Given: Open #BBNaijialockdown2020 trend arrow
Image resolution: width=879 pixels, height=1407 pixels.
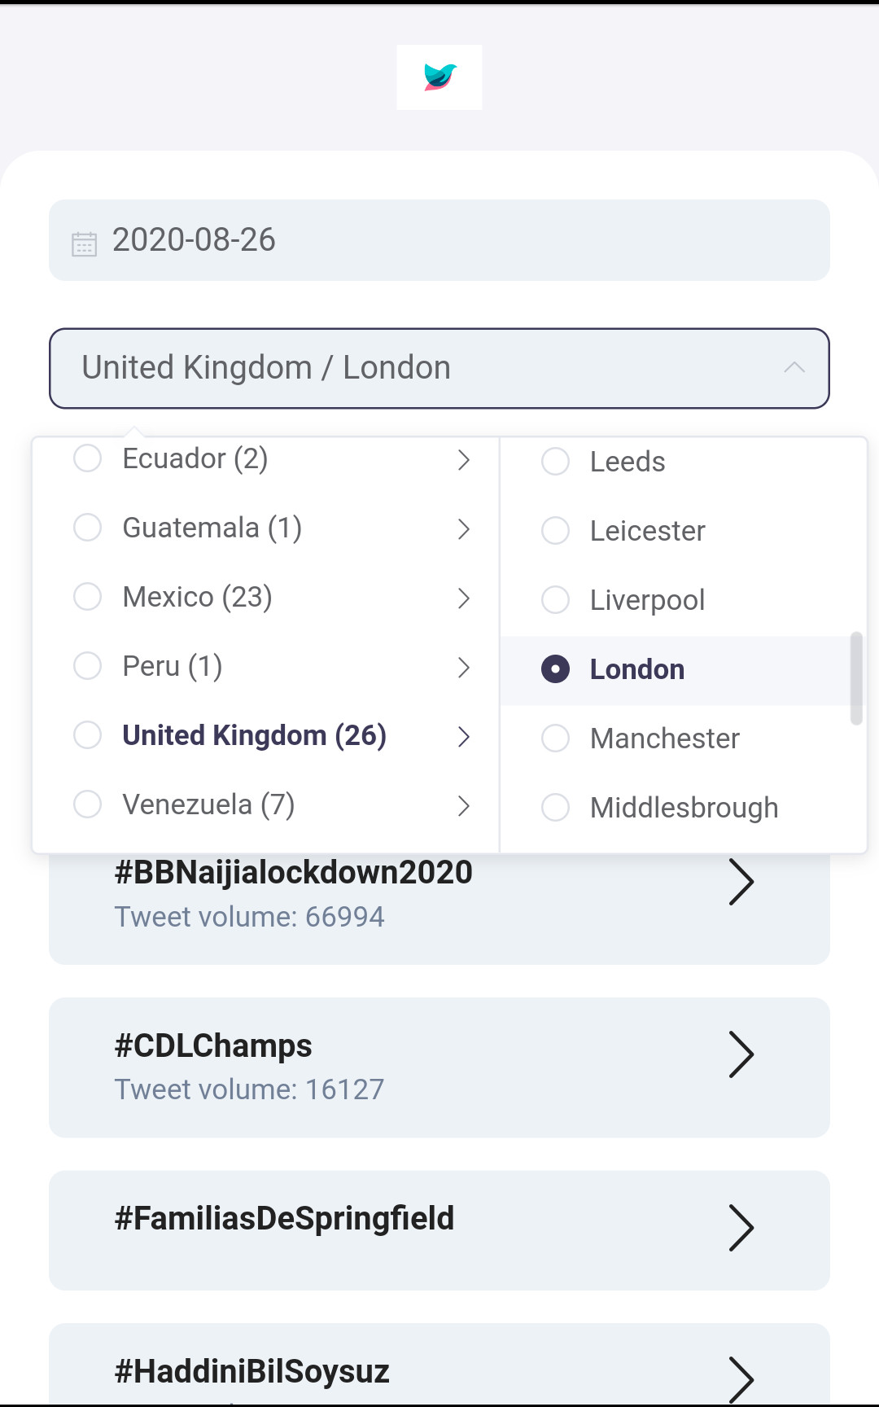Looking at the screenshot, I should pyautogui.click(x=741, y=882).
